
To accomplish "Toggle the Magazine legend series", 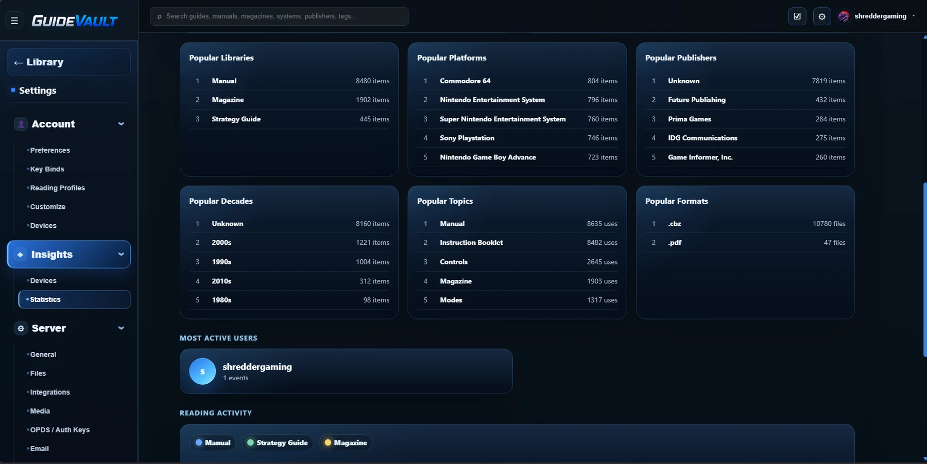I will (346, 443).
